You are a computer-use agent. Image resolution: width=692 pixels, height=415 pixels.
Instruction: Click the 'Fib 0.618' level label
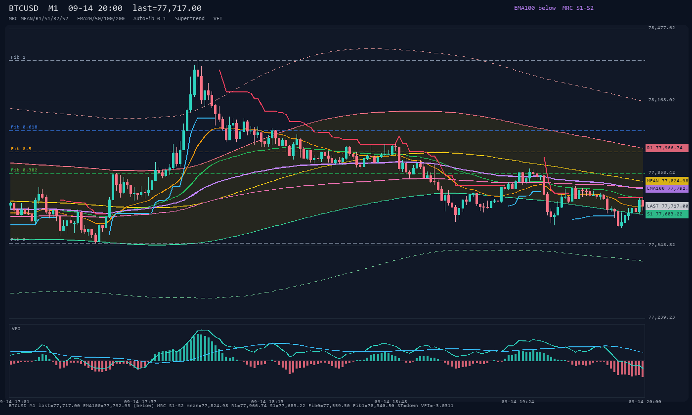(x=24, y=127)
